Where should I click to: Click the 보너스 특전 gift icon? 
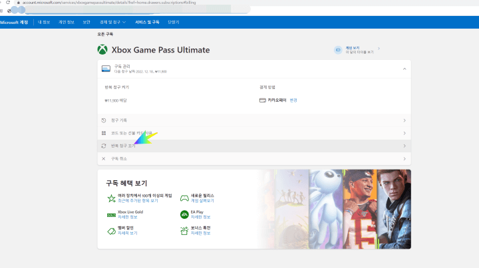(x=184, y=231)
